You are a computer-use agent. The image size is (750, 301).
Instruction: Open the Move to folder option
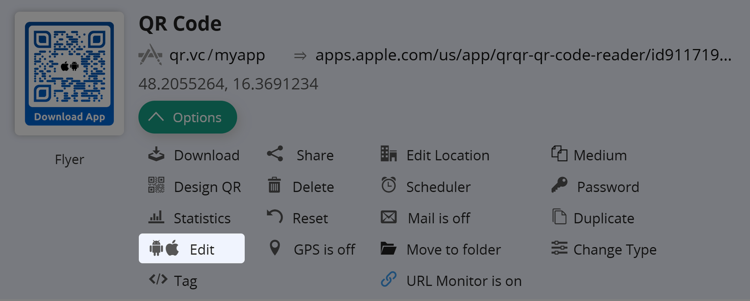453,250
